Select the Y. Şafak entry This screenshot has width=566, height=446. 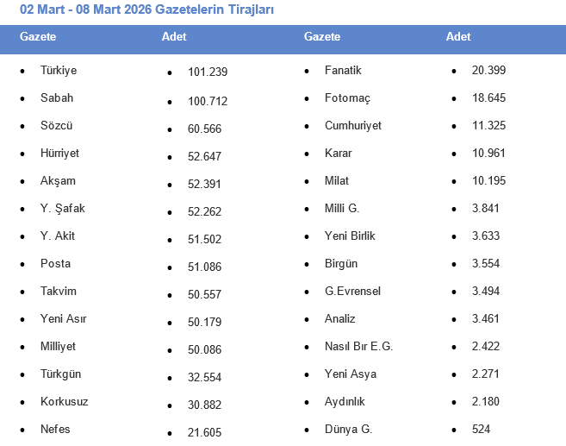tap(63, 209)
